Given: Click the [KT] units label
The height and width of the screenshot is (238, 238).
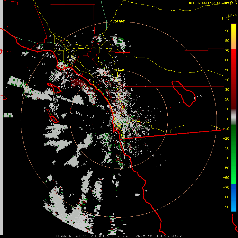Looking at the screenshot, I should pos(226,18).
